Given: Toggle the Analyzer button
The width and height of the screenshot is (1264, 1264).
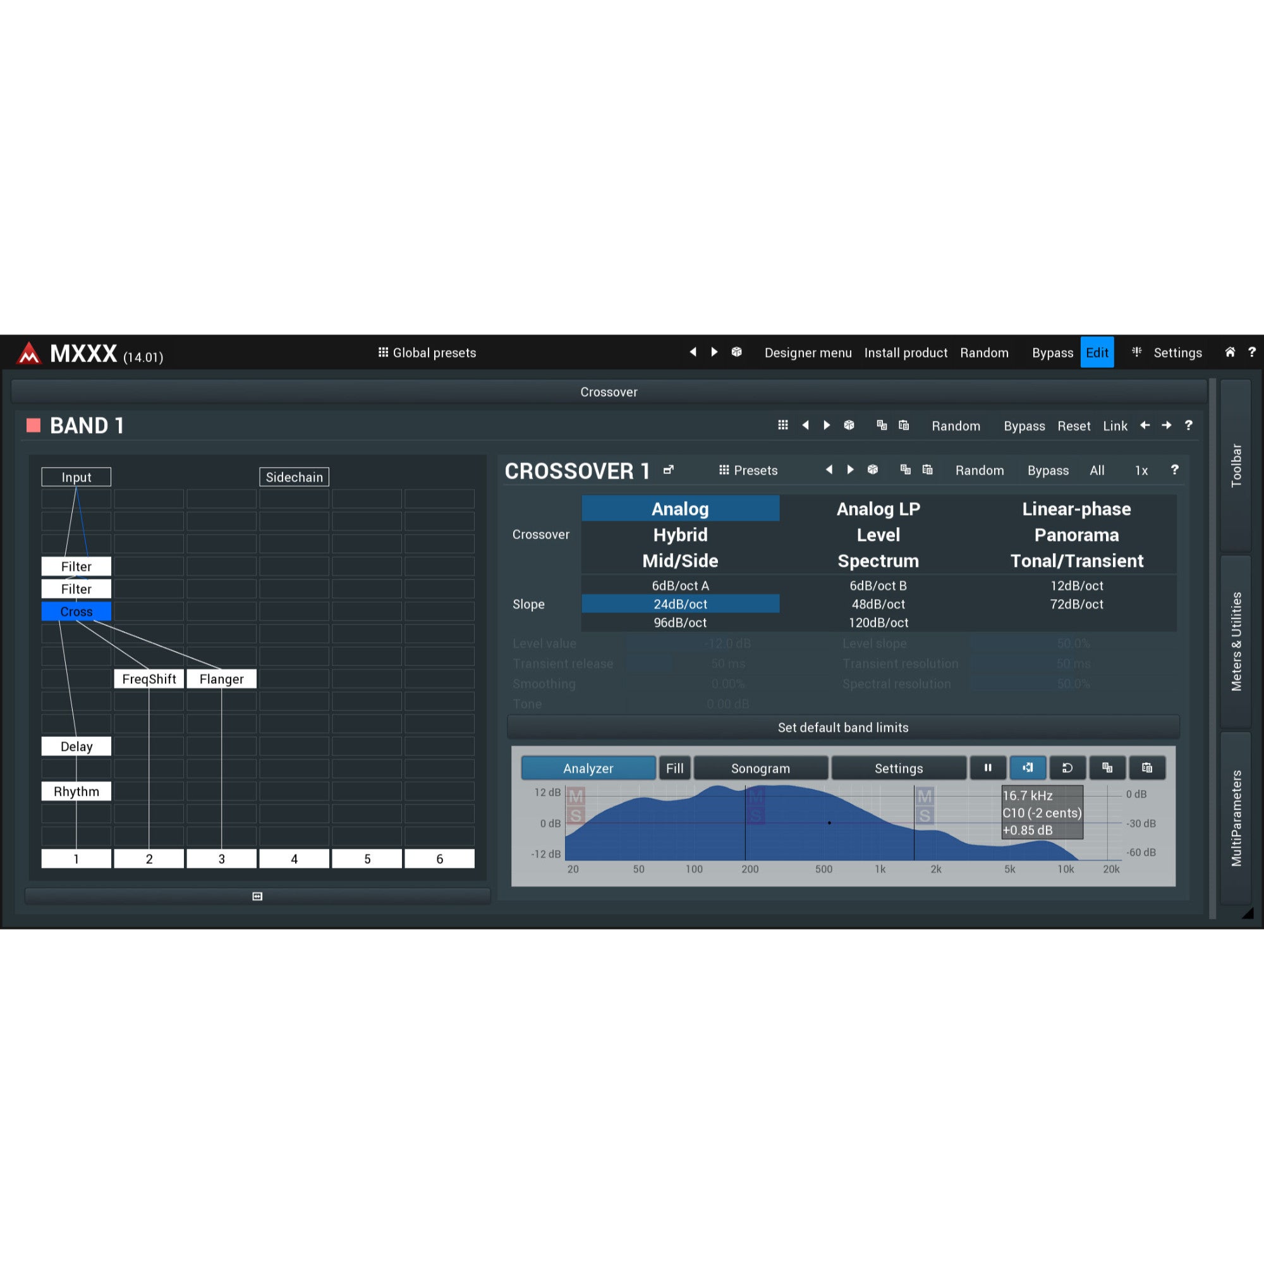Looking at the screenshot, I should pos(588,768).
